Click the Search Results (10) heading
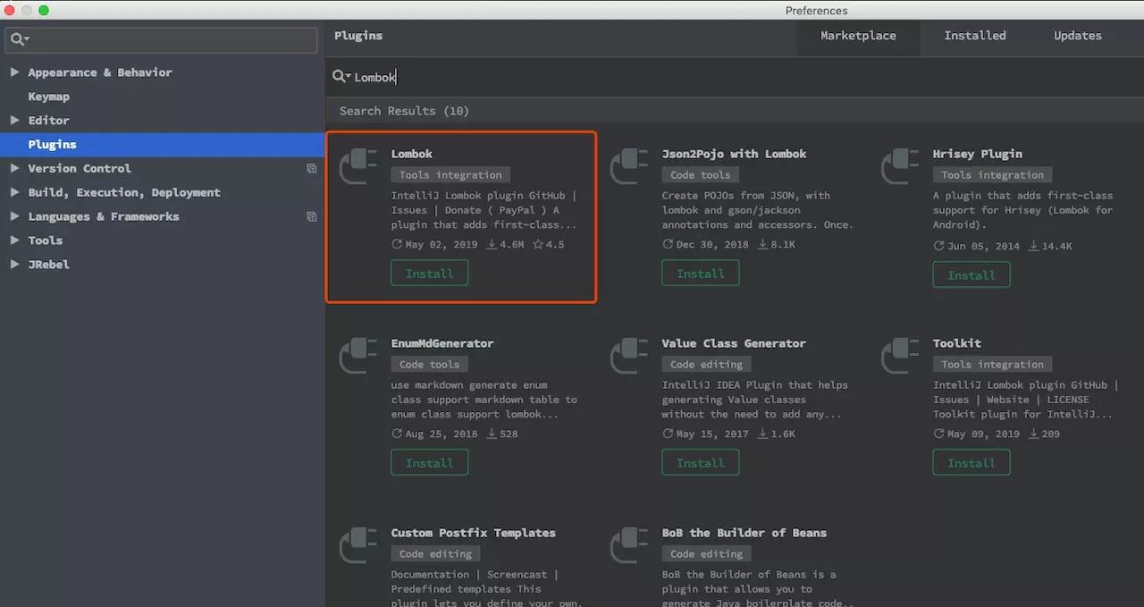The width and height of the screenshot is (1144, 607). 404,111
